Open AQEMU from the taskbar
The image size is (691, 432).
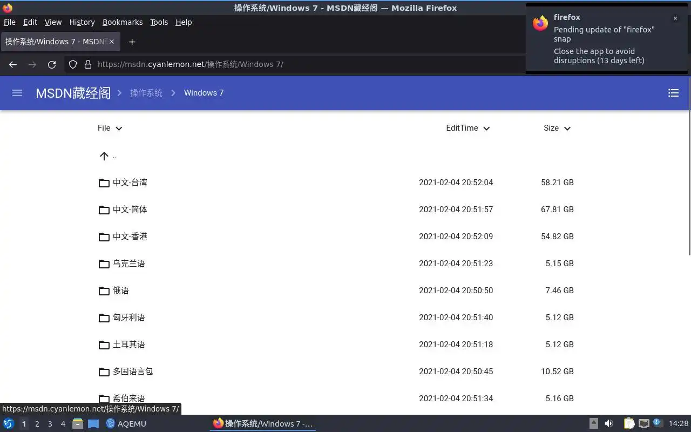pyautogui.click(x=126, y=423)
